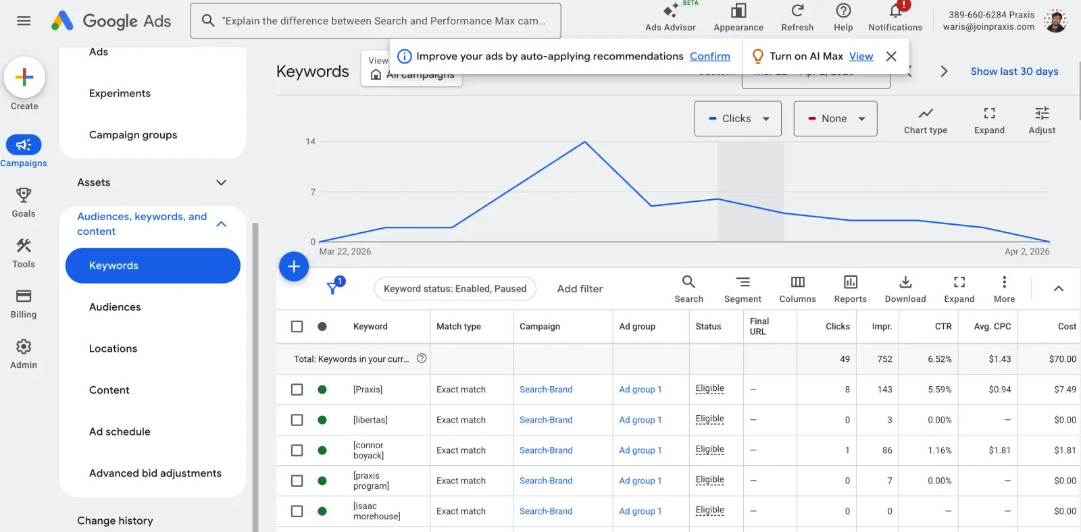Modify table Columns
This screenshot has width=1081, height=532.
(x=797, y=289)
